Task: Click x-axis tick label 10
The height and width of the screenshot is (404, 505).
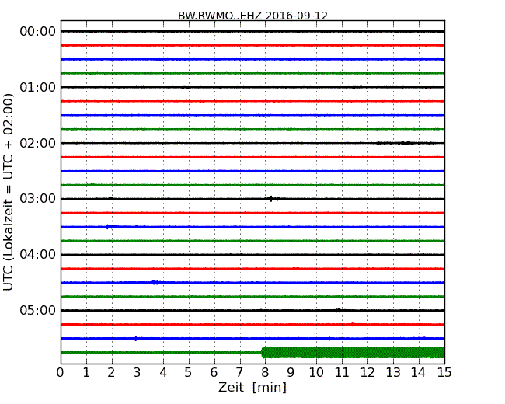Action: click(316, 372)
